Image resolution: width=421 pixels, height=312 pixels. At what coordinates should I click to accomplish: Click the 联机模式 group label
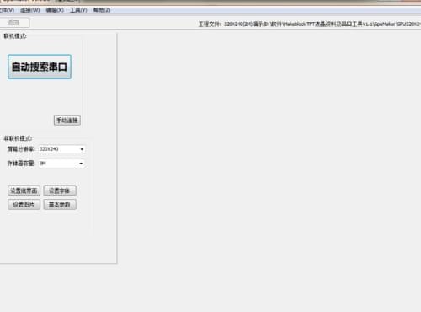(15, 36)
